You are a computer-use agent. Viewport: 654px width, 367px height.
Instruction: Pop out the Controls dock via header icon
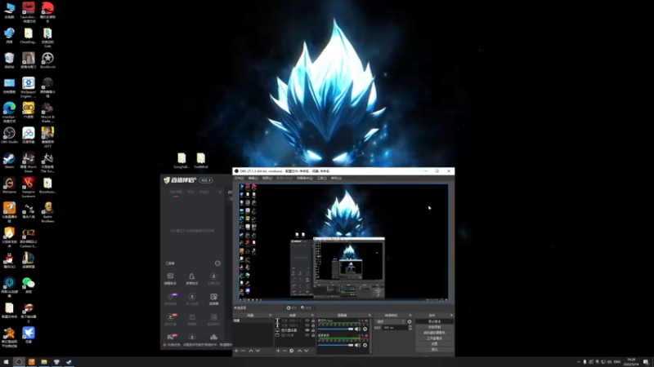pos(452,315)
